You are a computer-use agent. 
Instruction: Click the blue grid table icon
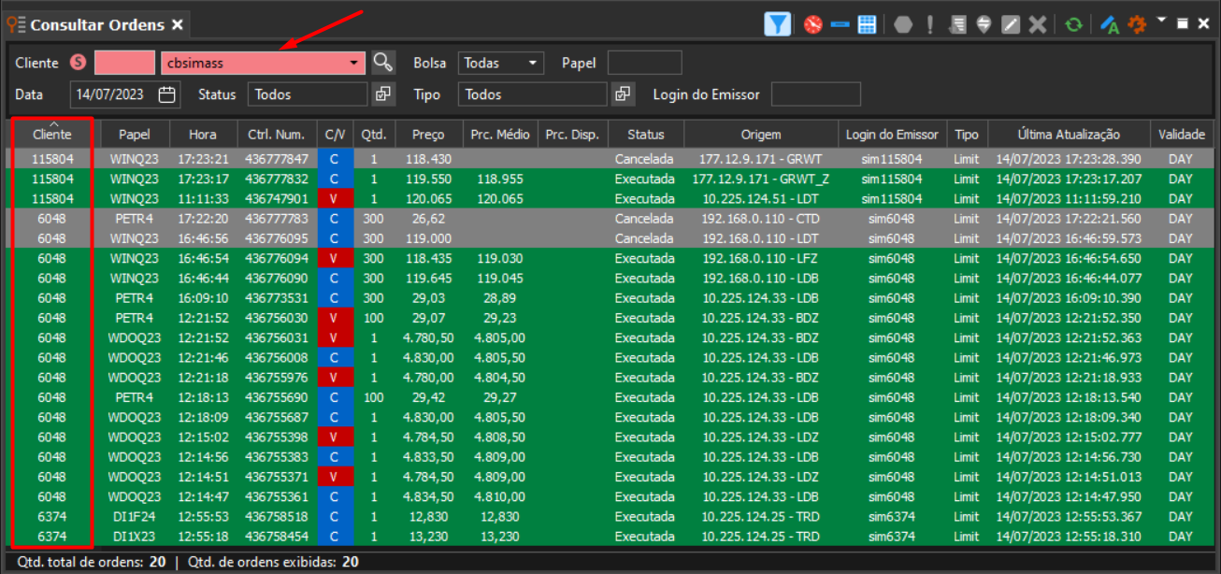point(866,25)
